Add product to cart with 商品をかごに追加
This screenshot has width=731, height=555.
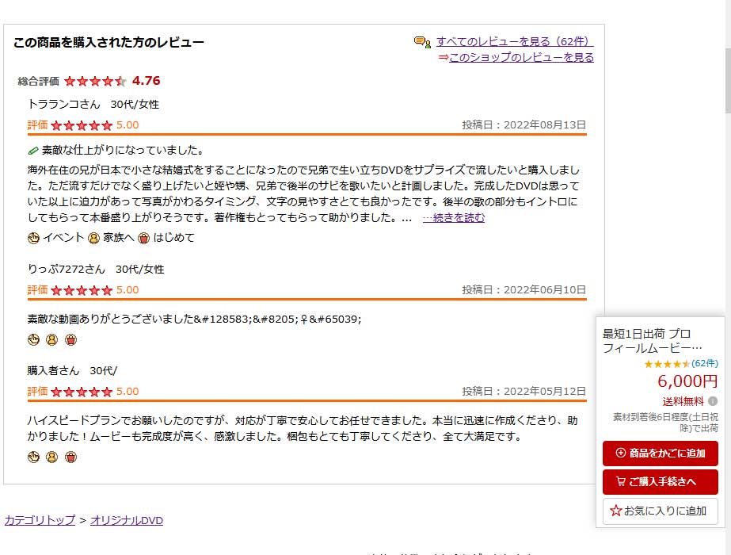[660, 454]
